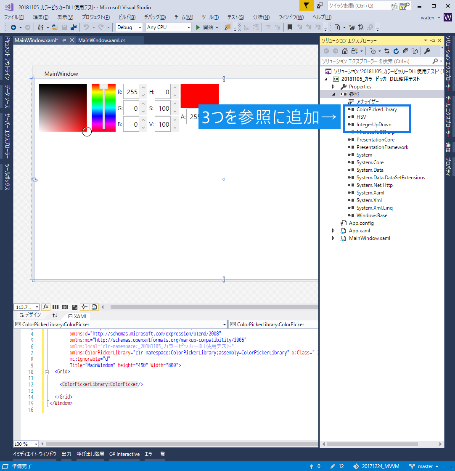Toggle the MainWindow.xaml tab pin
455x471 pixels.
[x=64, y=40]
